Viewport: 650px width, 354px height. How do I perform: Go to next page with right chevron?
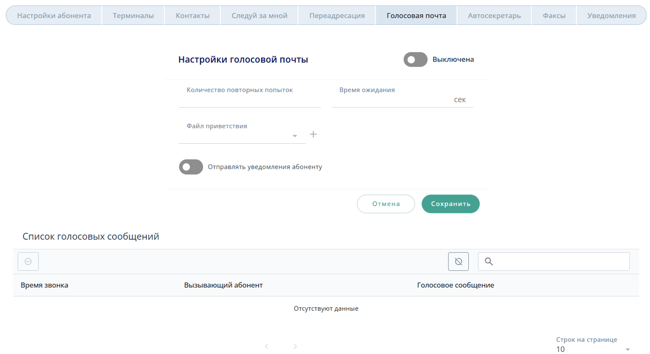295,346
